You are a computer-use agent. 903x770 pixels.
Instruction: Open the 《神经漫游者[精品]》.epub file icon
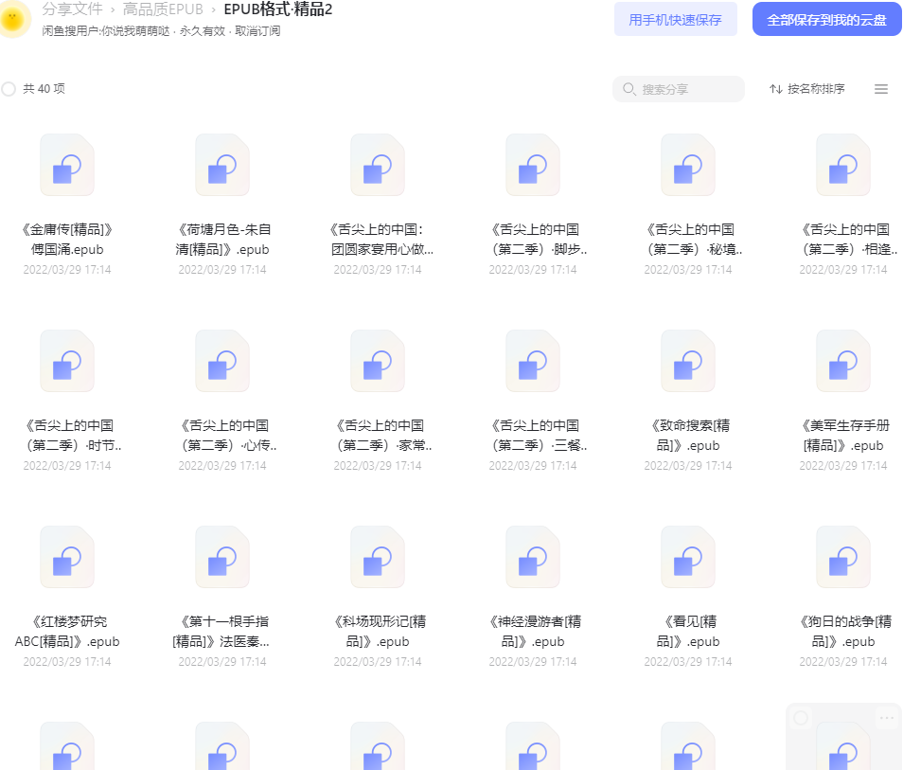tap(533, 557)
